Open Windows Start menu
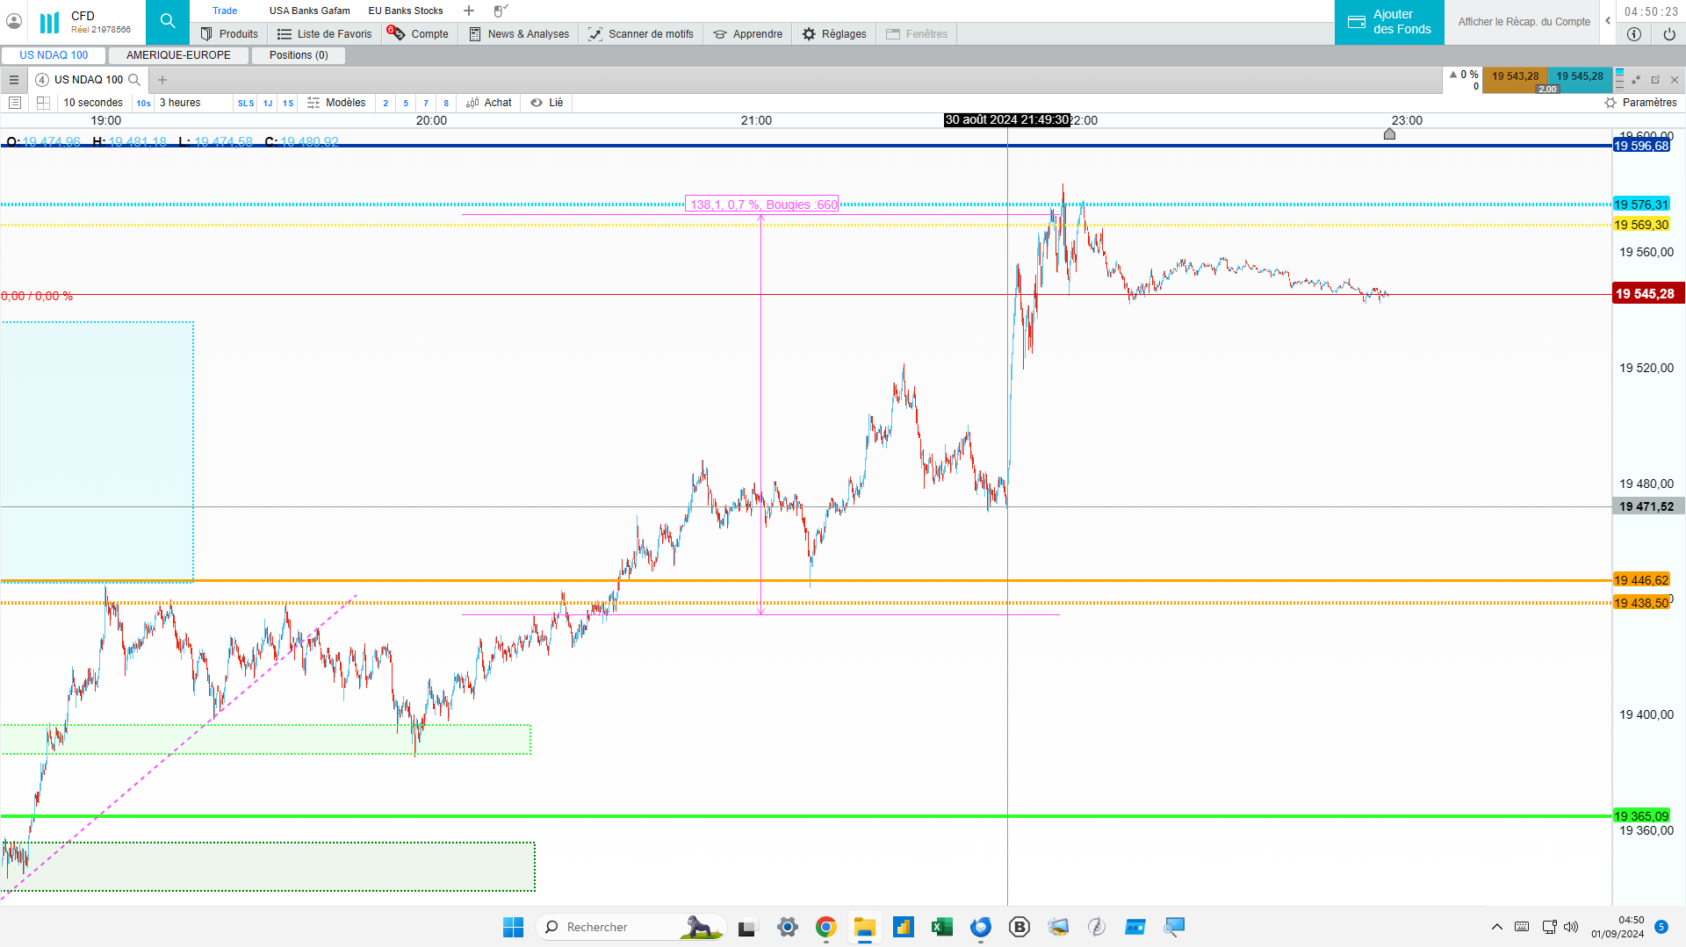This screenshot has height=947, width=1686. (513, 927)
